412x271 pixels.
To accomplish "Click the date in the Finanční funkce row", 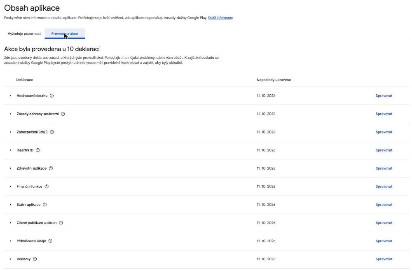I will click(266, 187).
